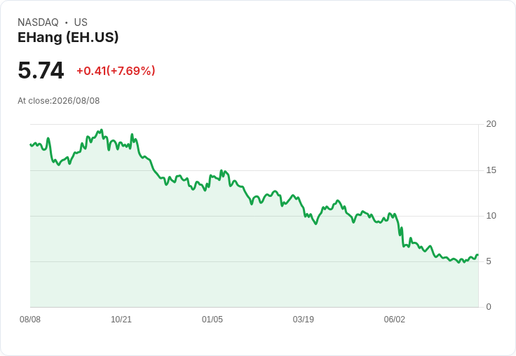Screen dimensions: 516x356
Task: Click the dot separator between NASDAQ and US
Action: click(66, 22)
